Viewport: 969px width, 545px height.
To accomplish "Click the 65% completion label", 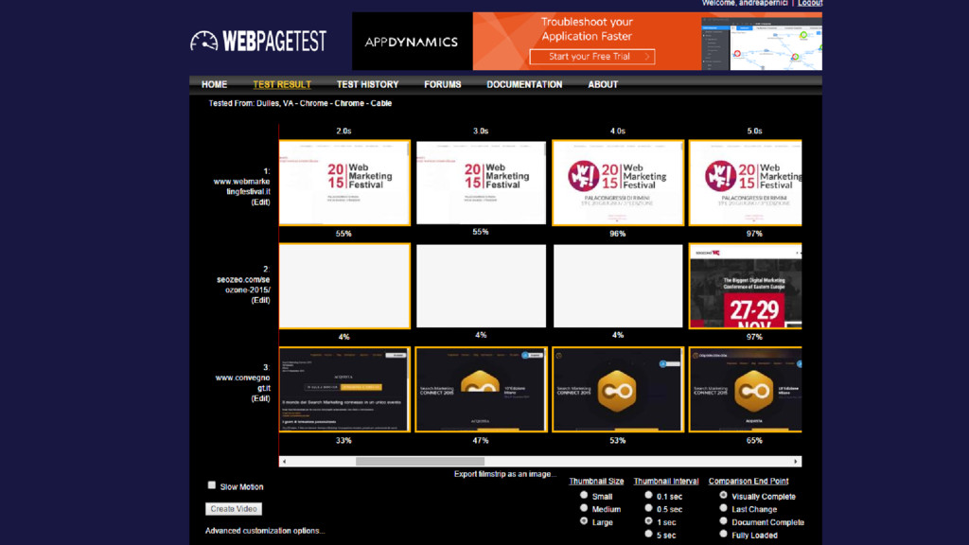I will 754,441.
